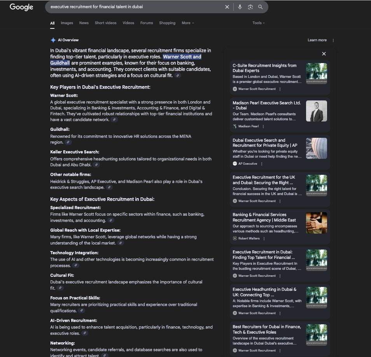The image size is (371, 357).
Task: Click the Learn more link
Action: 317,40
